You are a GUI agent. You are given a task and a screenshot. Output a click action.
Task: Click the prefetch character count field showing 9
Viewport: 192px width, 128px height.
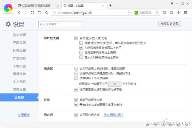point(115,84)
